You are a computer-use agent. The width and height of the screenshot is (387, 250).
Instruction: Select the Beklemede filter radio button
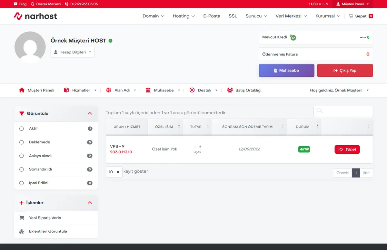22,142
